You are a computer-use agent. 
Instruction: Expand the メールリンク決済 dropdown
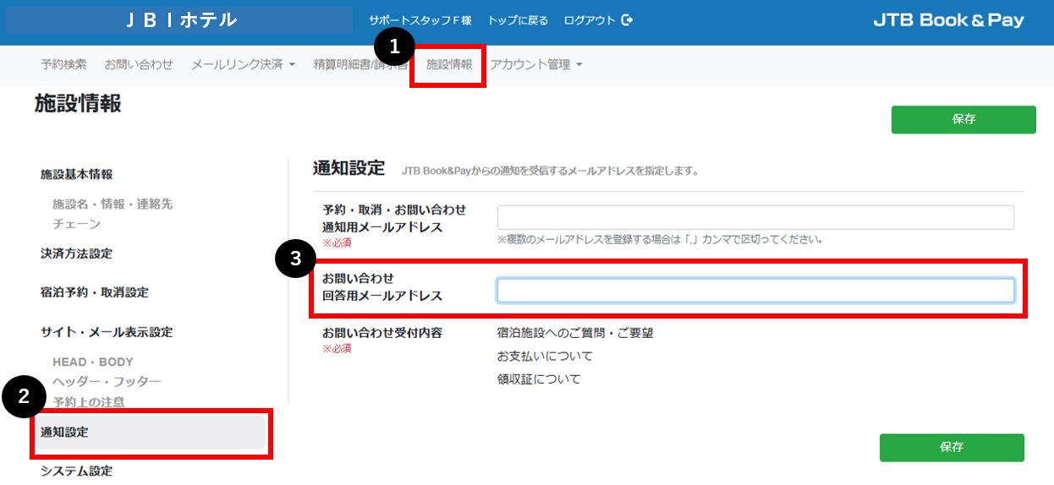pyautogui.click(x=243, y=64)
